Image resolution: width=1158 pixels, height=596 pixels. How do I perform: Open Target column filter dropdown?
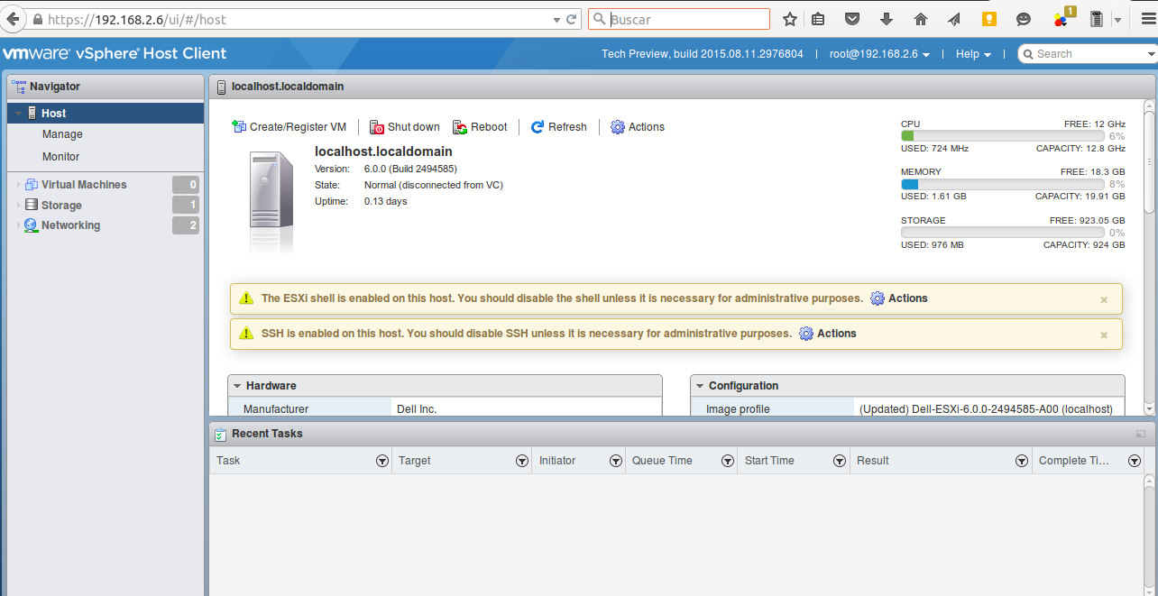(521, 461)
